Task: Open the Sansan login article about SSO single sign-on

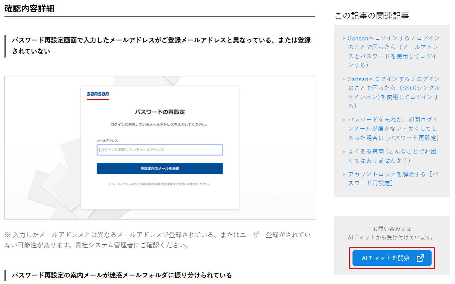Action: click(x=393, y=92)
